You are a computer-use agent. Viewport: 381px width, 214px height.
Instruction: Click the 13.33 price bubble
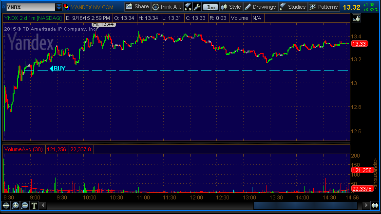point(360,44)
